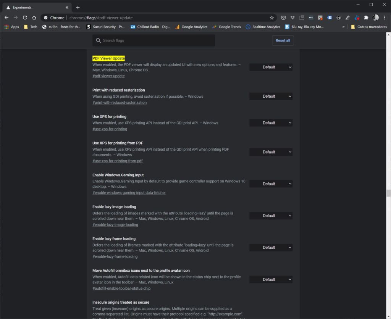
Task: Bookmark this page with the star icon
Action: point(271,18)
